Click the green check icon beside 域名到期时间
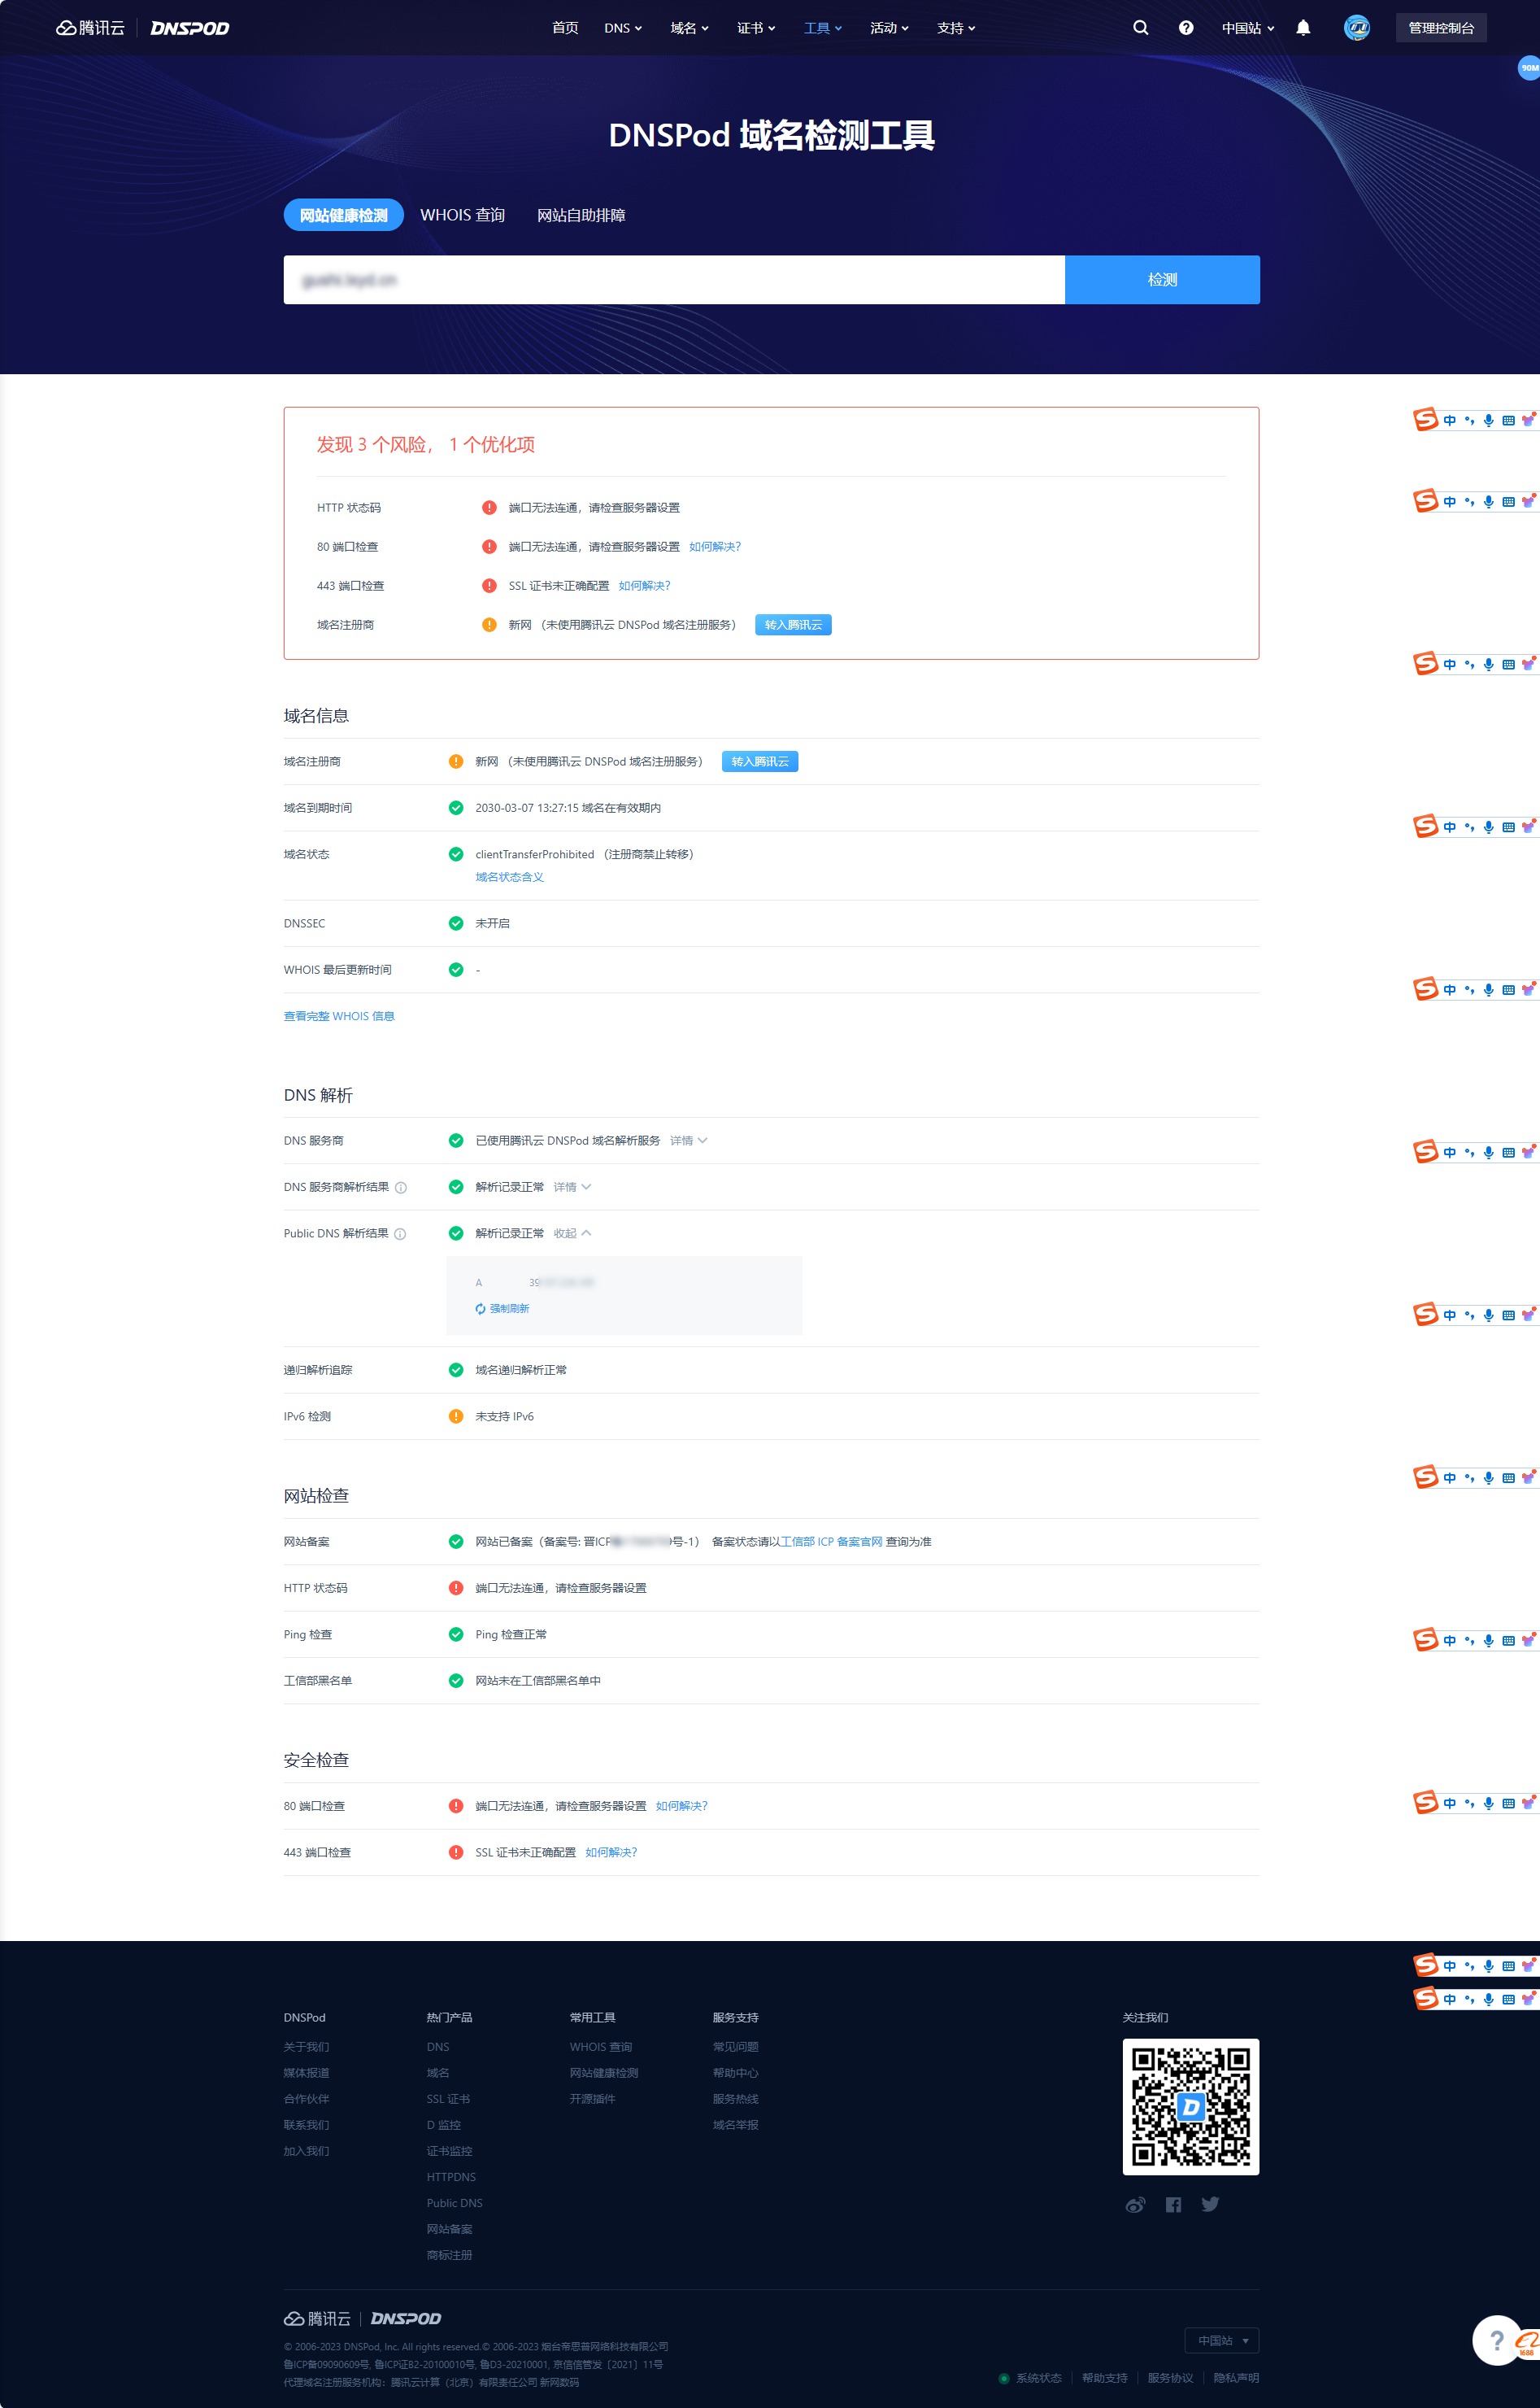The height and width of the screenshot is (2408, 1540). (x=456, y=807)
